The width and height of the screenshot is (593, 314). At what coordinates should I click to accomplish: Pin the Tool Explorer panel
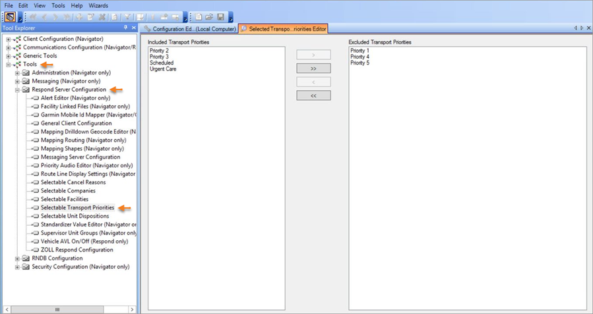[125, 28]
